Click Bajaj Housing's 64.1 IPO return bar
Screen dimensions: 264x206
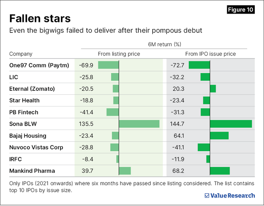click(219, 136)
